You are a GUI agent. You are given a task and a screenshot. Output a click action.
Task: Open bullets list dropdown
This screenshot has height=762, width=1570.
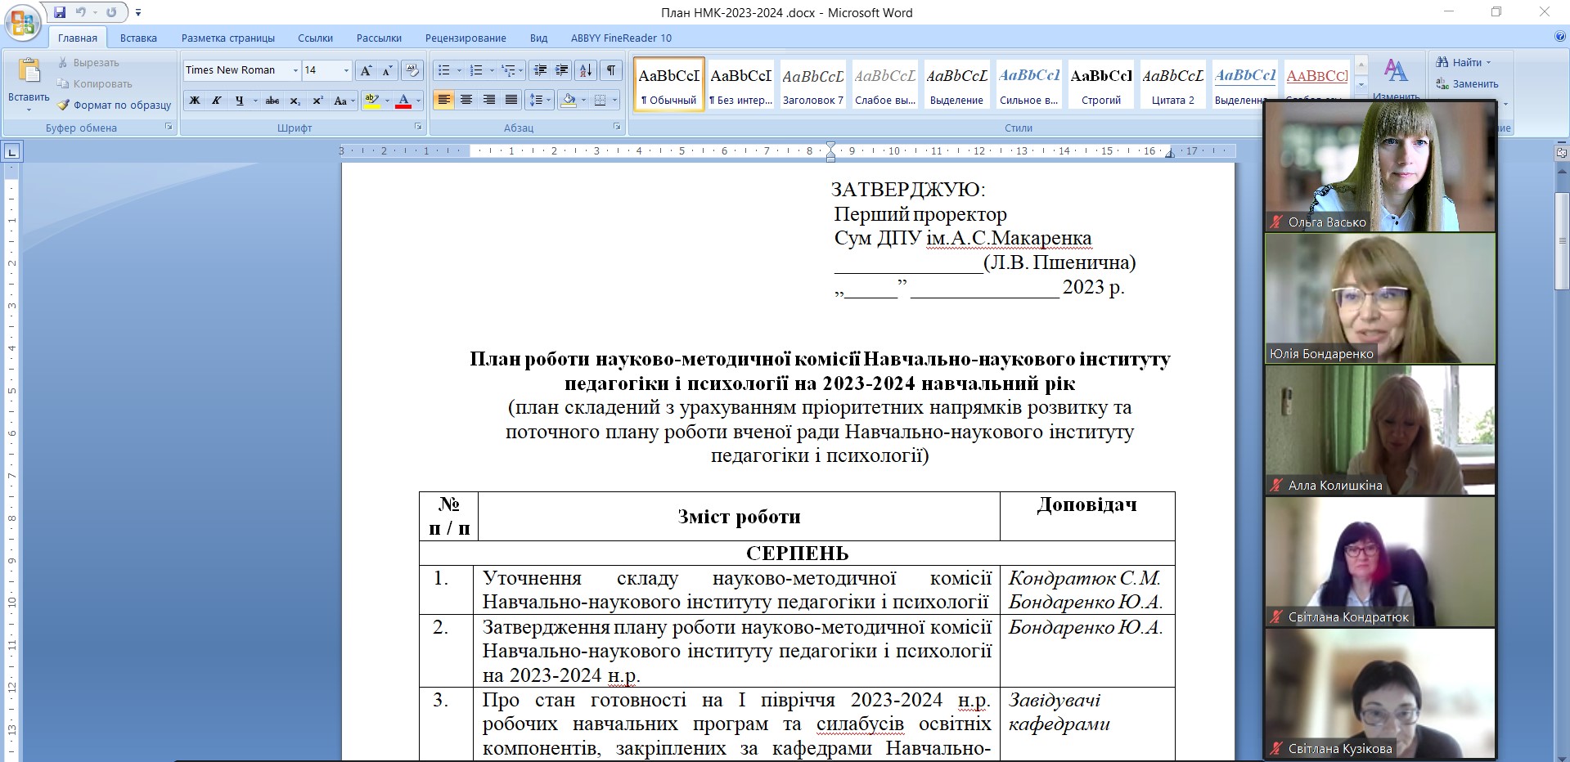tap(459, 70)
